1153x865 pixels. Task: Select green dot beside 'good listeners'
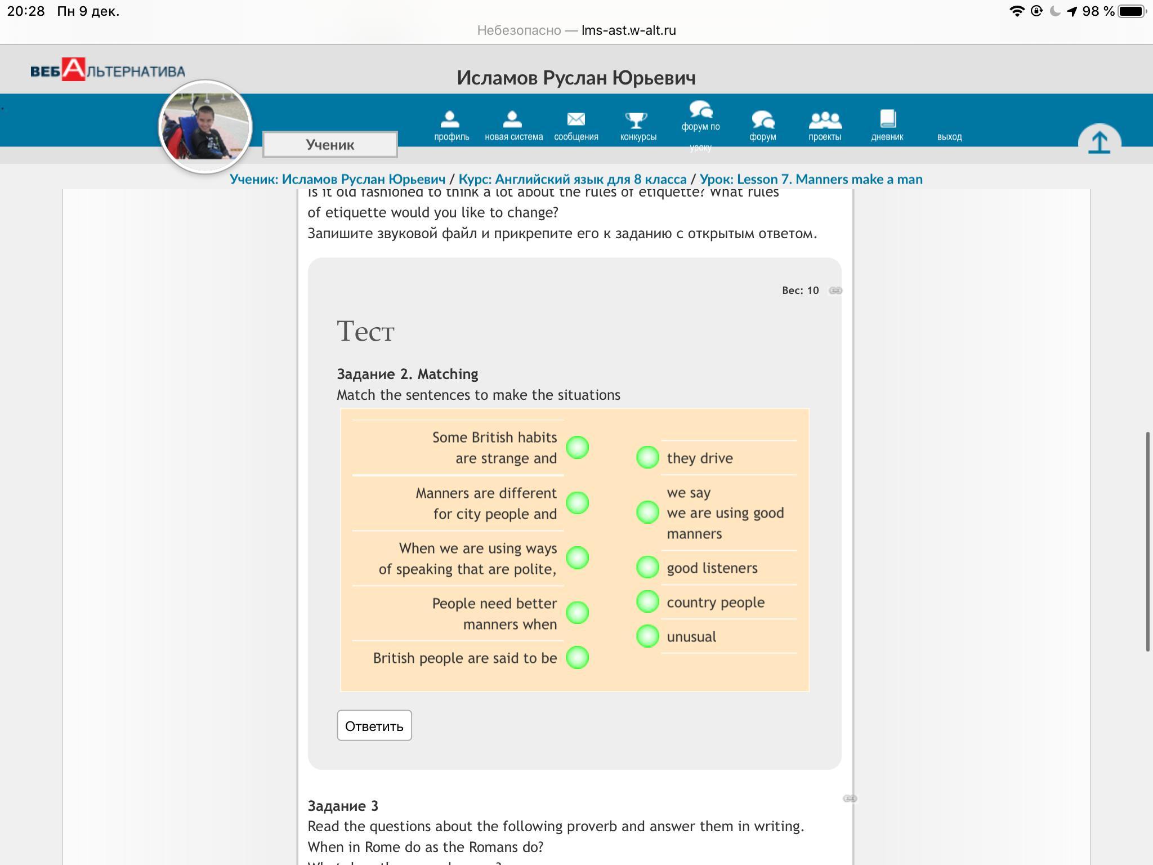coord(647,567)
